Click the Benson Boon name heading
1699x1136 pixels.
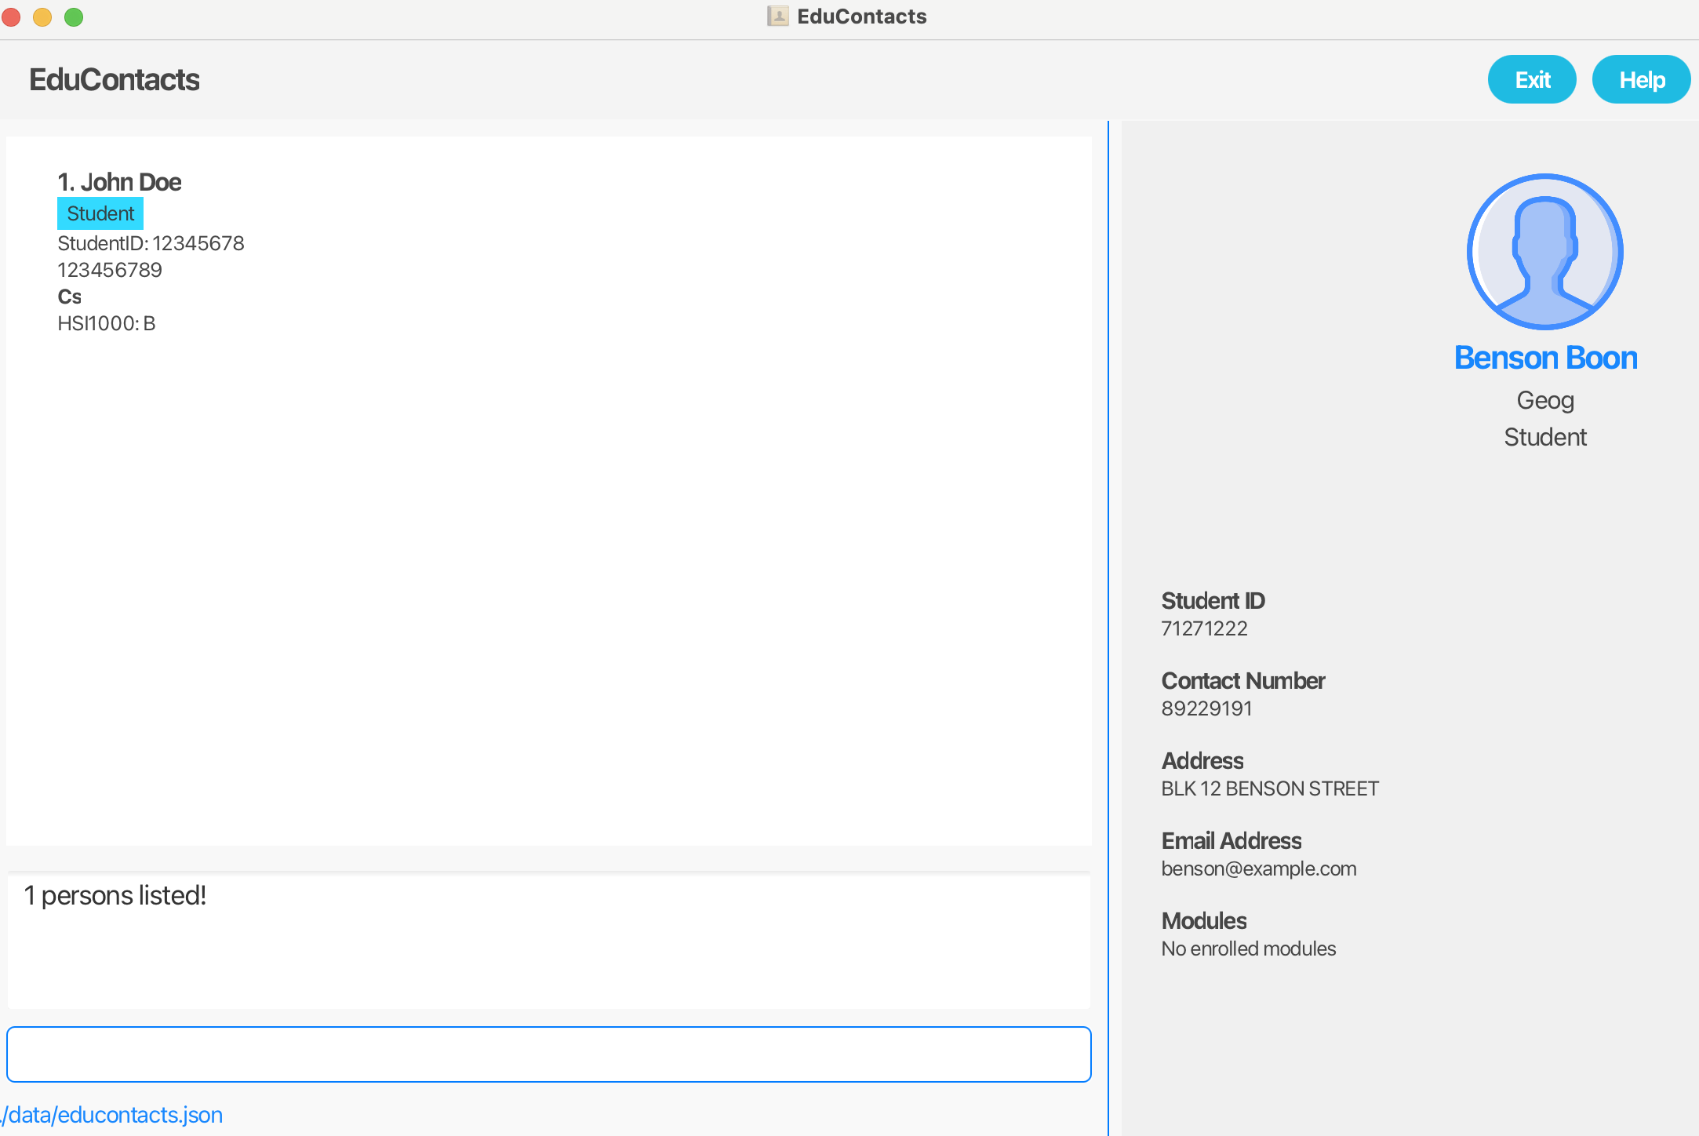pos(1544,358)
